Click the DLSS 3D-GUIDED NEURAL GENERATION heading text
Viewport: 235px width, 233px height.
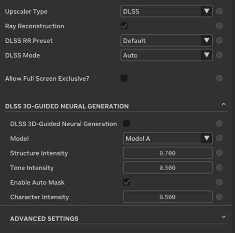67,106
